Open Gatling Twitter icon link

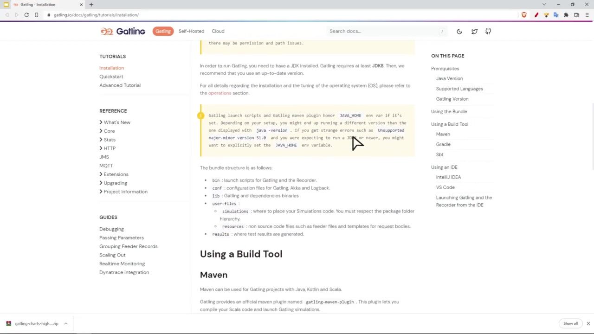[x=474, y=31]
